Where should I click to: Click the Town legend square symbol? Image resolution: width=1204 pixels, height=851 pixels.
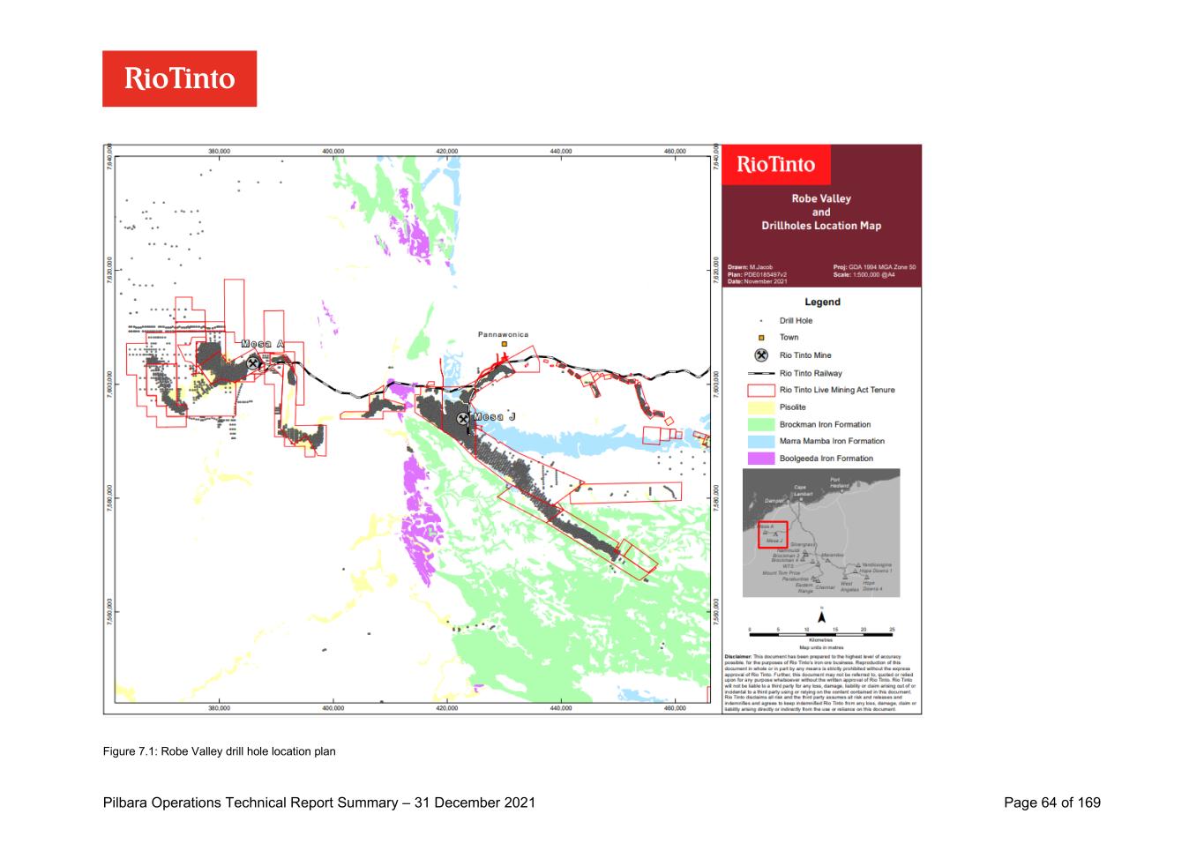coord(761,338)
